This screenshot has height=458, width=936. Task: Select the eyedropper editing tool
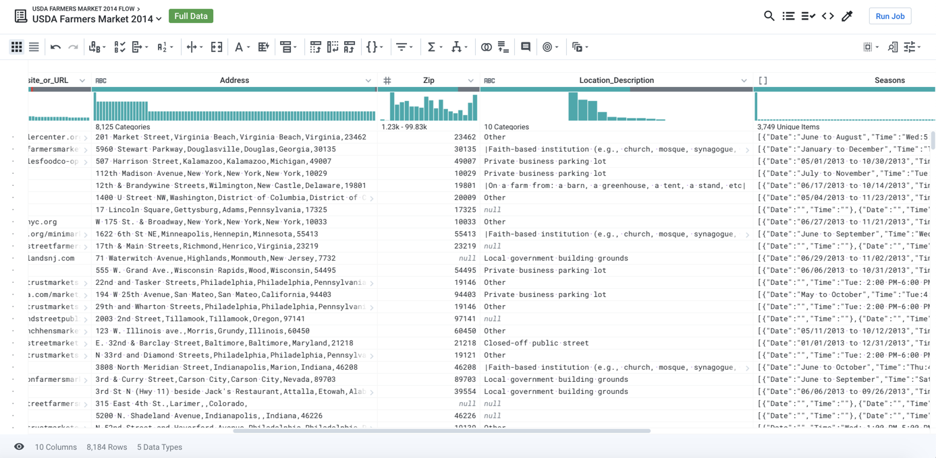point(847,15)
